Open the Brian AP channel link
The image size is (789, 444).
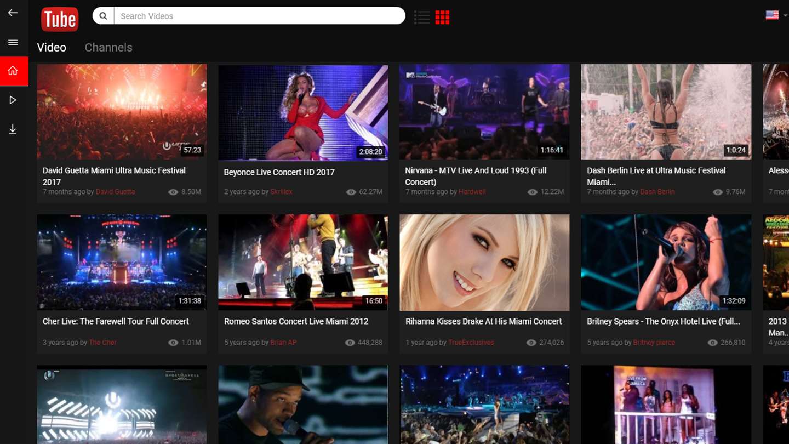(283, 343)
